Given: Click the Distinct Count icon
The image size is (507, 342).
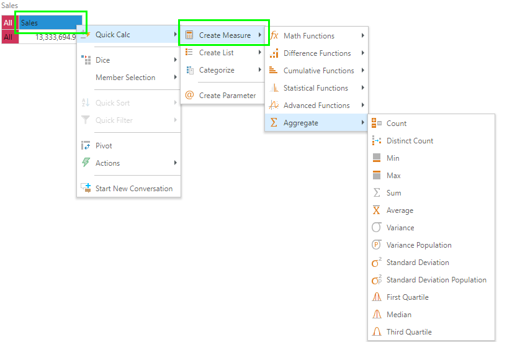Looking at the screenshot, I should click(x=377, y=141).
